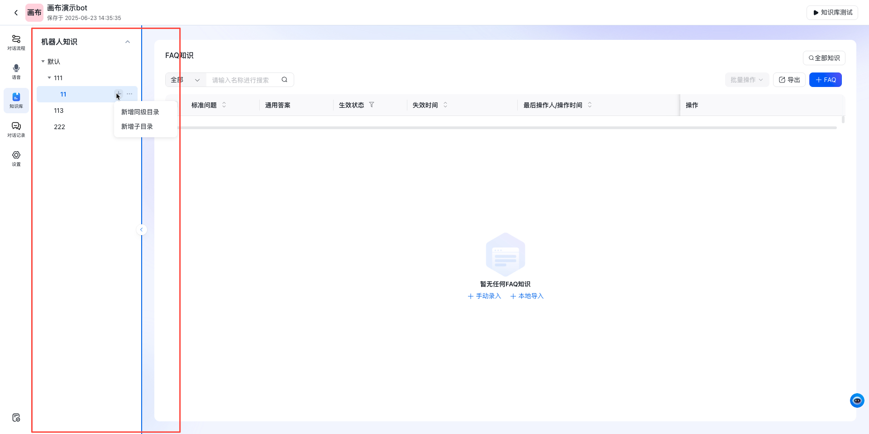Choose 新增同级目录 from the context menu
The height and width of the screenshot is (434, 869).
[139, 112]
